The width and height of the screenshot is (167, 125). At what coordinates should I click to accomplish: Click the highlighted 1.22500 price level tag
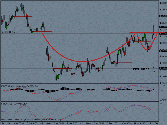click(x=163, y=16)
